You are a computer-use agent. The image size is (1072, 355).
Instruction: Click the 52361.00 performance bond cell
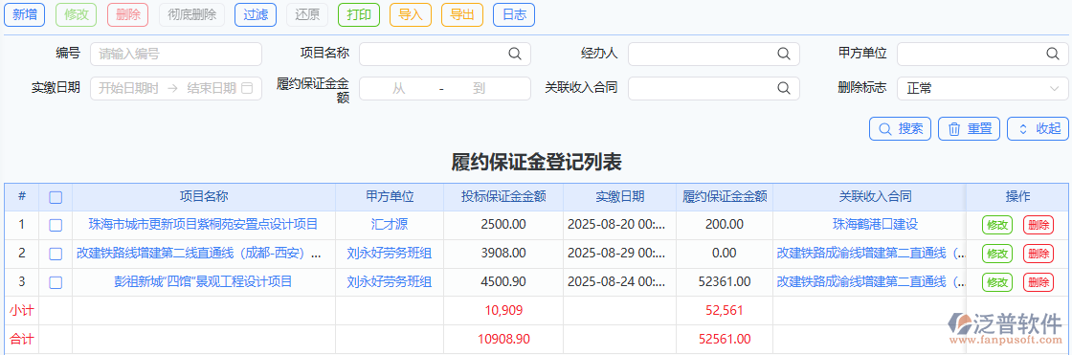724,281
